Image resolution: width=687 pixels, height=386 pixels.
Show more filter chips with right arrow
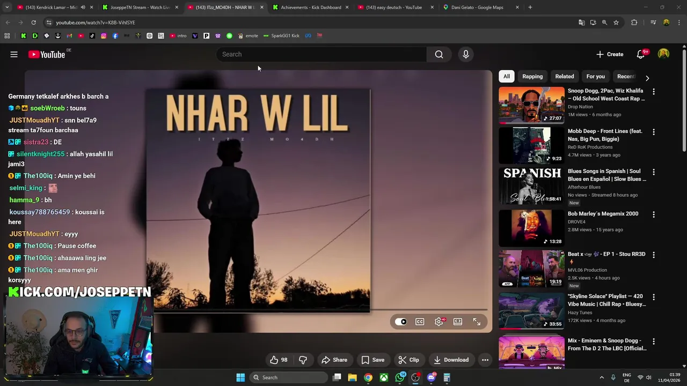tap(647, 78)
